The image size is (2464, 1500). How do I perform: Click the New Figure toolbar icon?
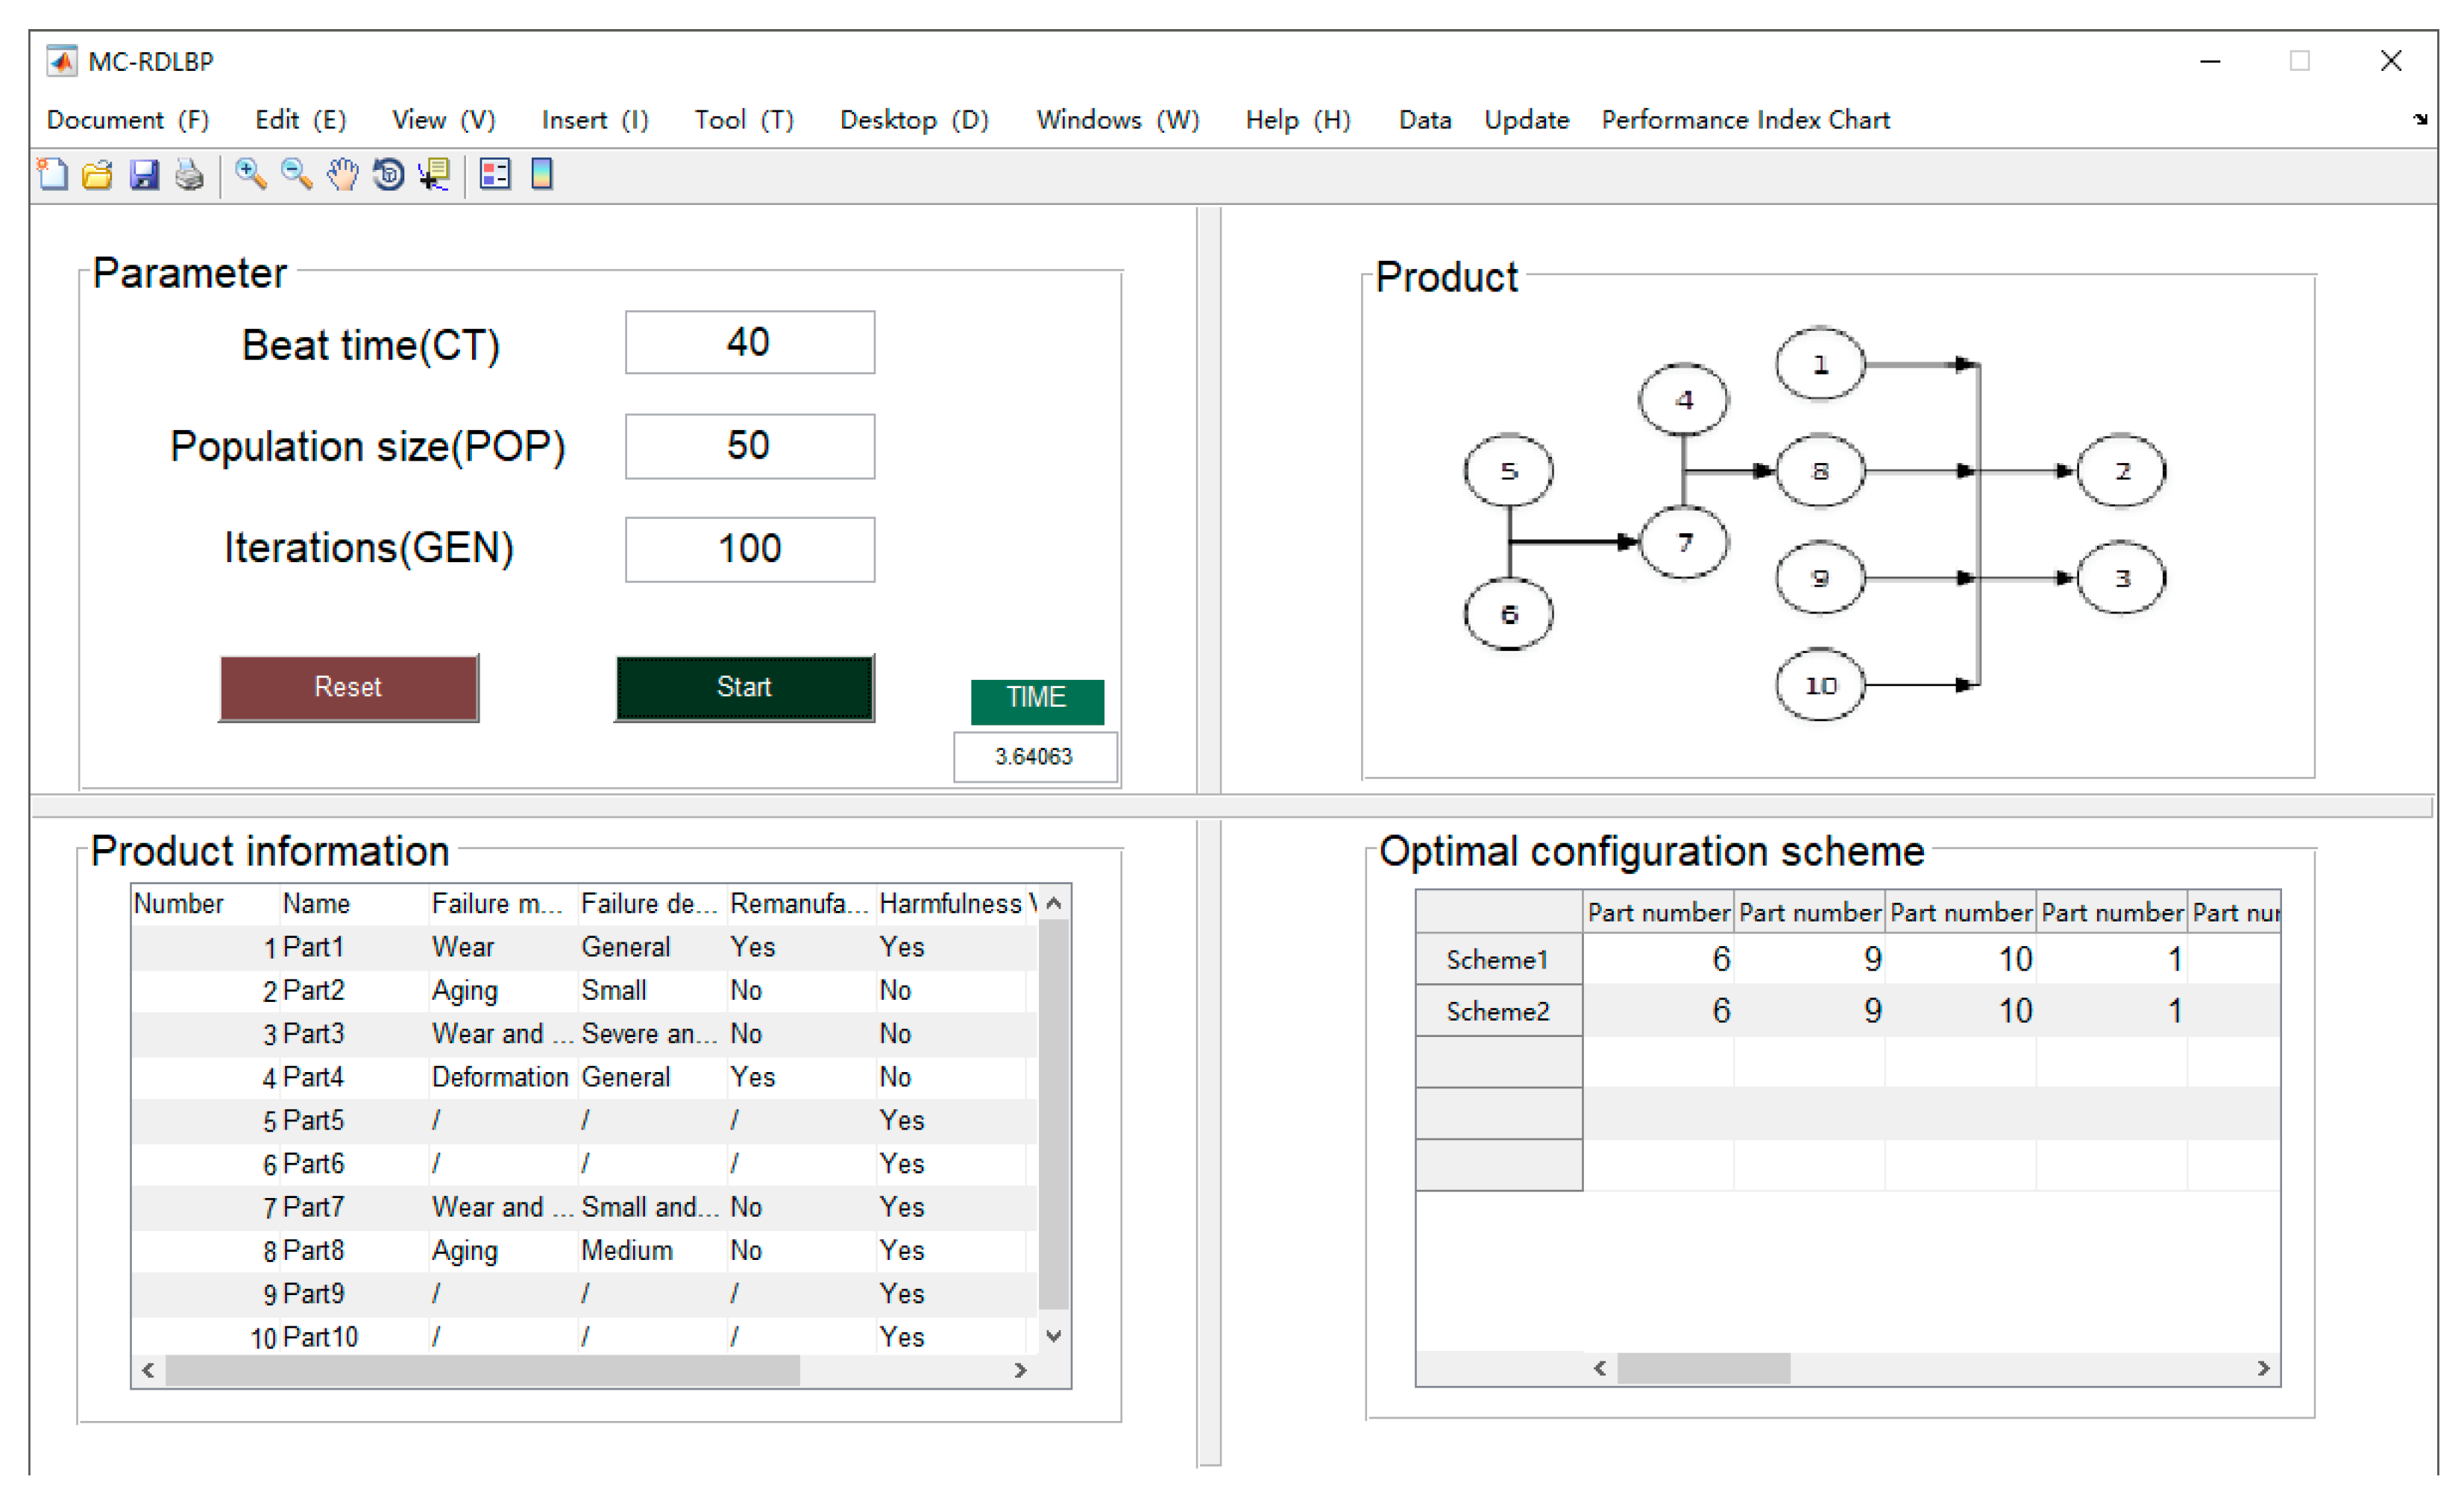[53, 175]
